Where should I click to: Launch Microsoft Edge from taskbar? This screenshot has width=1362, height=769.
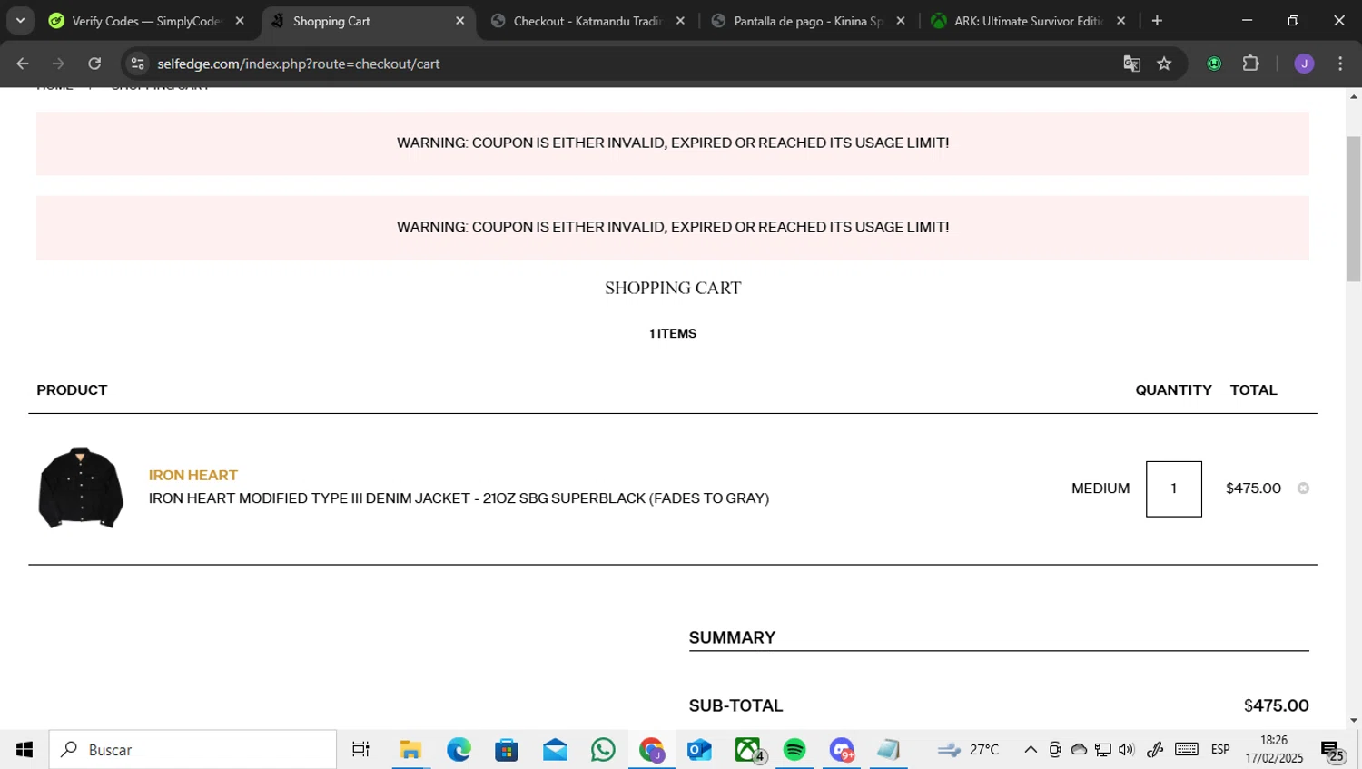pos(459,750)
